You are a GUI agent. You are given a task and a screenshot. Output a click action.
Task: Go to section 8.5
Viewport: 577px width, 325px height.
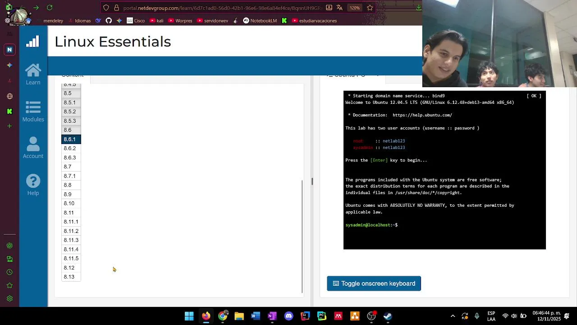point(71,93)
